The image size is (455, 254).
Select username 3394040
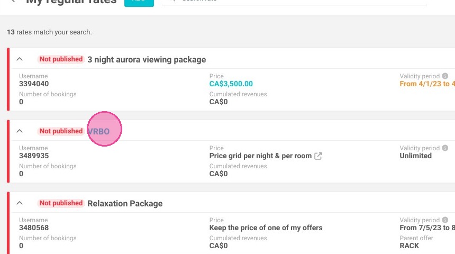coord(34,84)
